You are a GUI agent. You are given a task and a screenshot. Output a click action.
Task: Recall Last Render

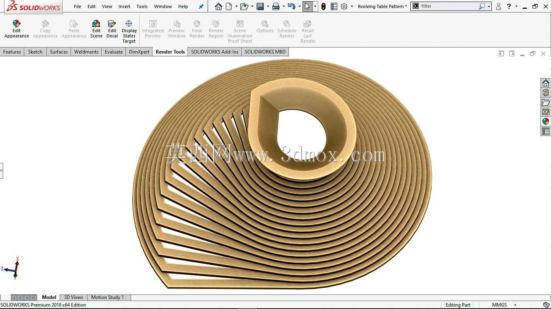(x=308, y=31)
